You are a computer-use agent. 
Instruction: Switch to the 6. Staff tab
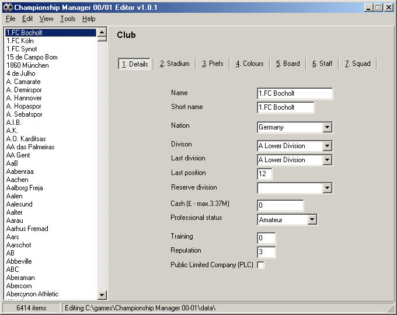(322, 64)
